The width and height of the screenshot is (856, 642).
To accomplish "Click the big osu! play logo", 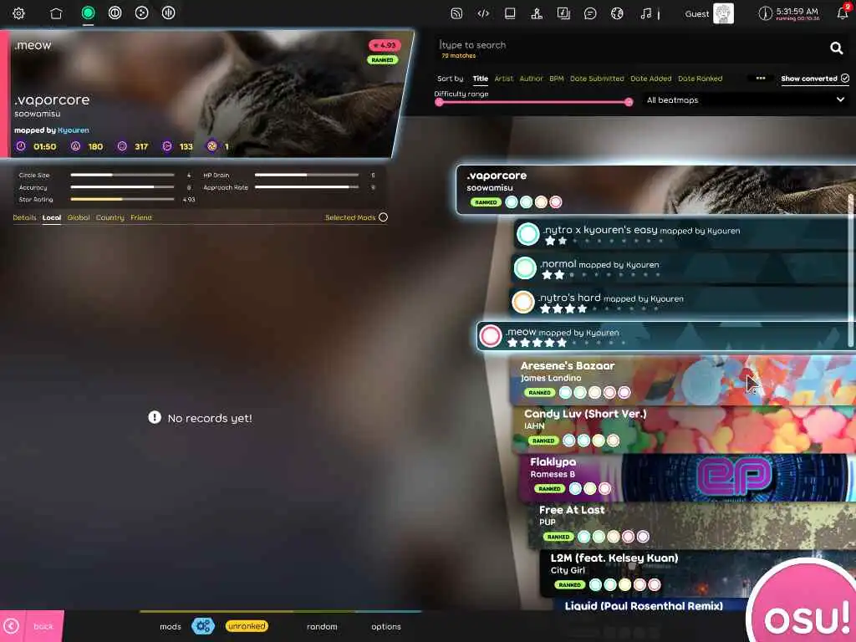I will (x=805, y=606).
